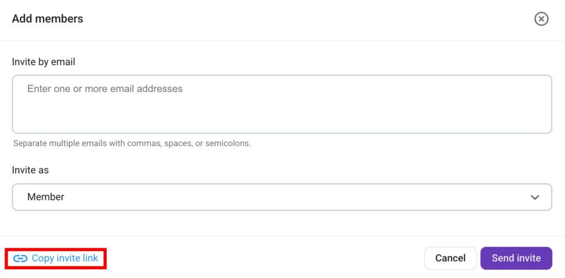Copy invite link to clipboard
Viewport: 565px width, 278px height.
pyautogui.click(x=65, y=258)
